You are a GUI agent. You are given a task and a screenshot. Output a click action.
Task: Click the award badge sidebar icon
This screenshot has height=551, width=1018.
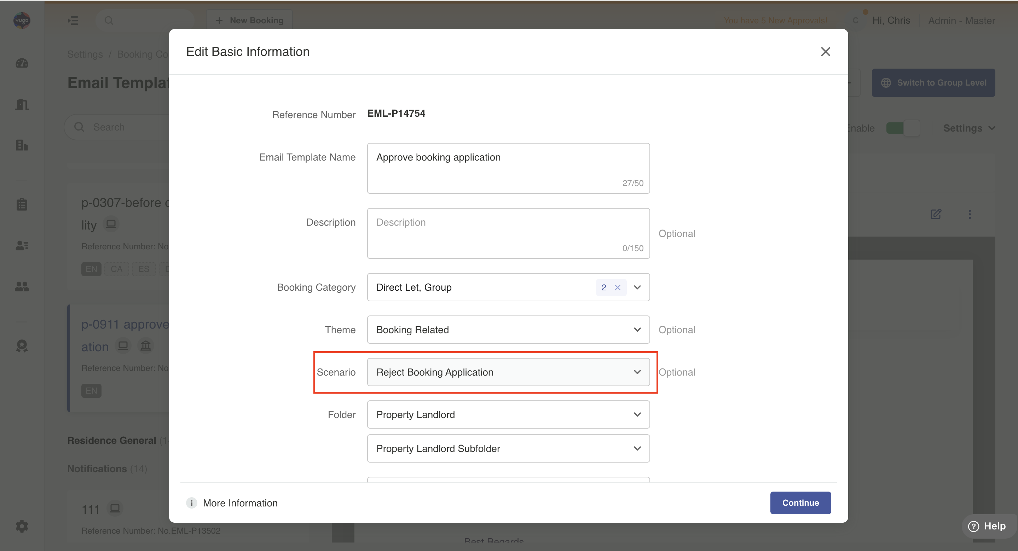tap(22, 346)
